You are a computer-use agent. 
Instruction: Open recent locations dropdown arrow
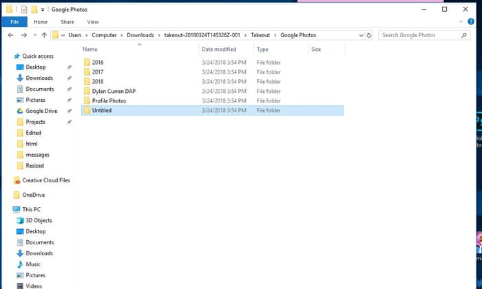(x=34, y=35)
